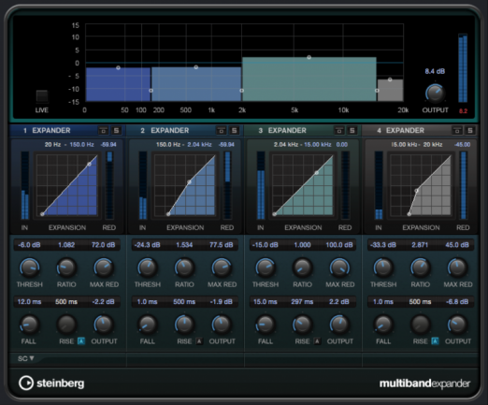Click band 1 MAX RED knob
The height and width of the screenshot is (405, 488).
coord(104,268)
